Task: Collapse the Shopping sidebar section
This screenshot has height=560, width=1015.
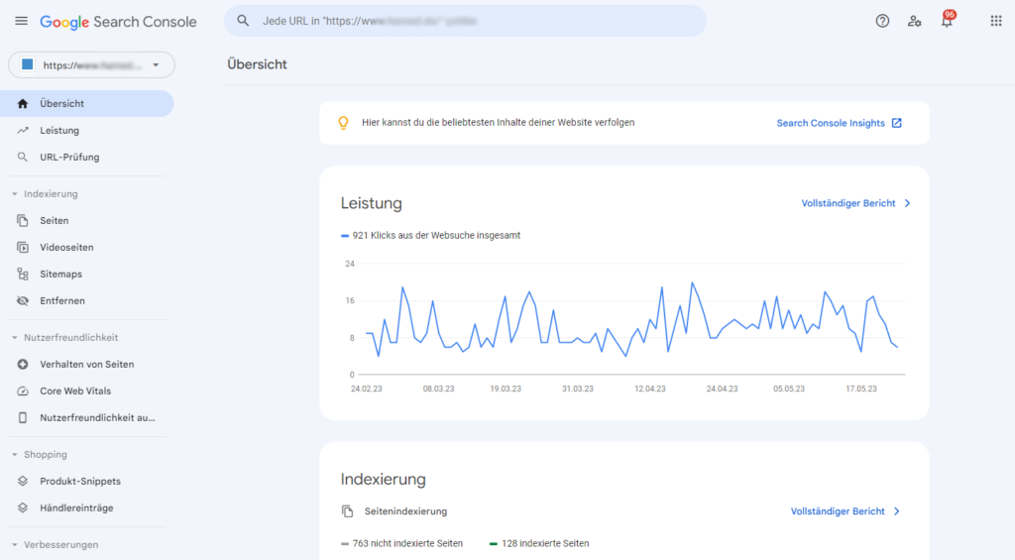Action: tap(15, 455)
